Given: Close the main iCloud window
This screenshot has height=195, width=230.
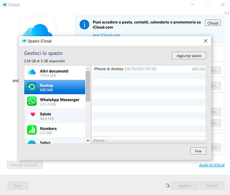Looking at the screenshot, I should click(223, 5).
